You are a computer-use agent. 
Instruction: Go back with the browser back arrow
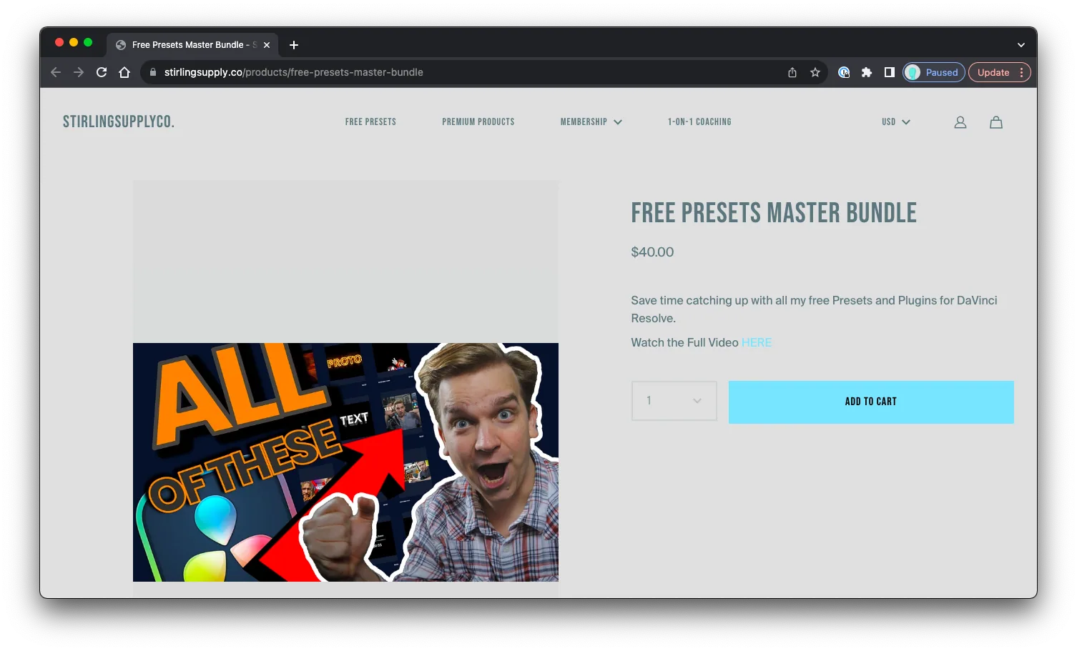[x=56, y=72]
